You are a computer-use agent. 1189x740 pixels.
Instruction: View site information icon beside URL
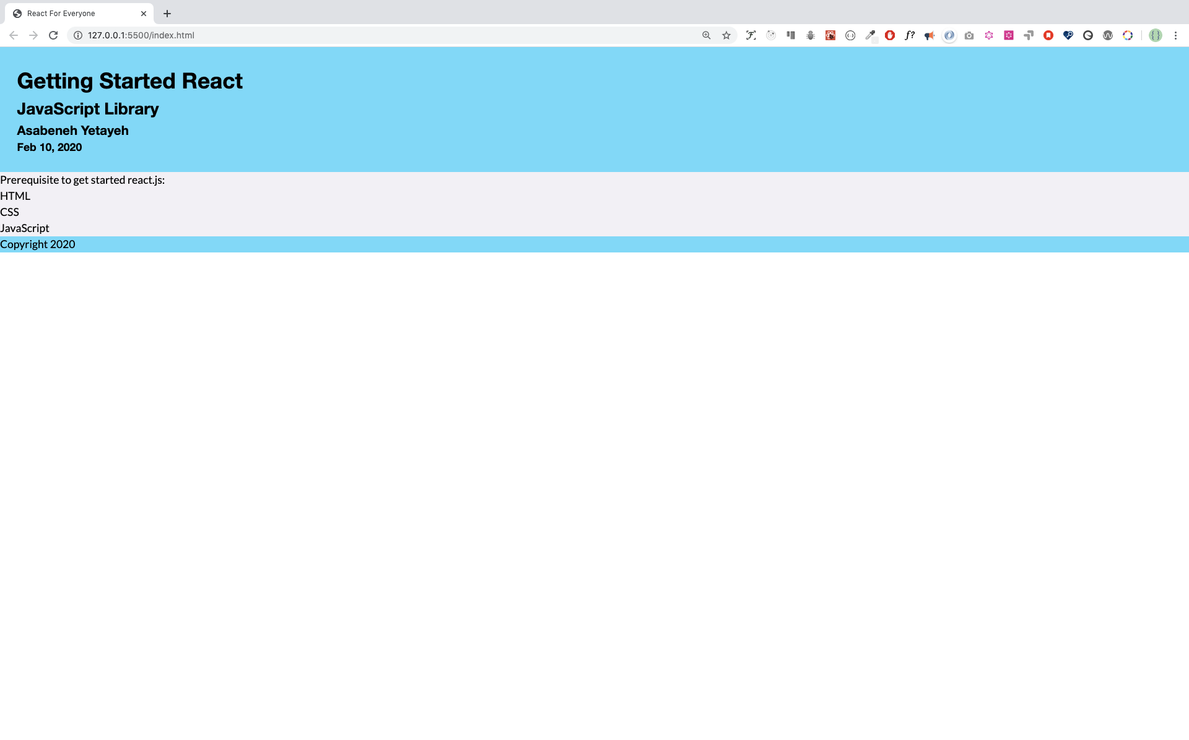pos(78,35)
